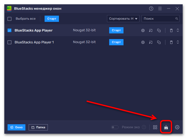Open settings for BlueStacks App Player instance
The width and height of the screenshot is (187, 138).
(x=143, y=30)
